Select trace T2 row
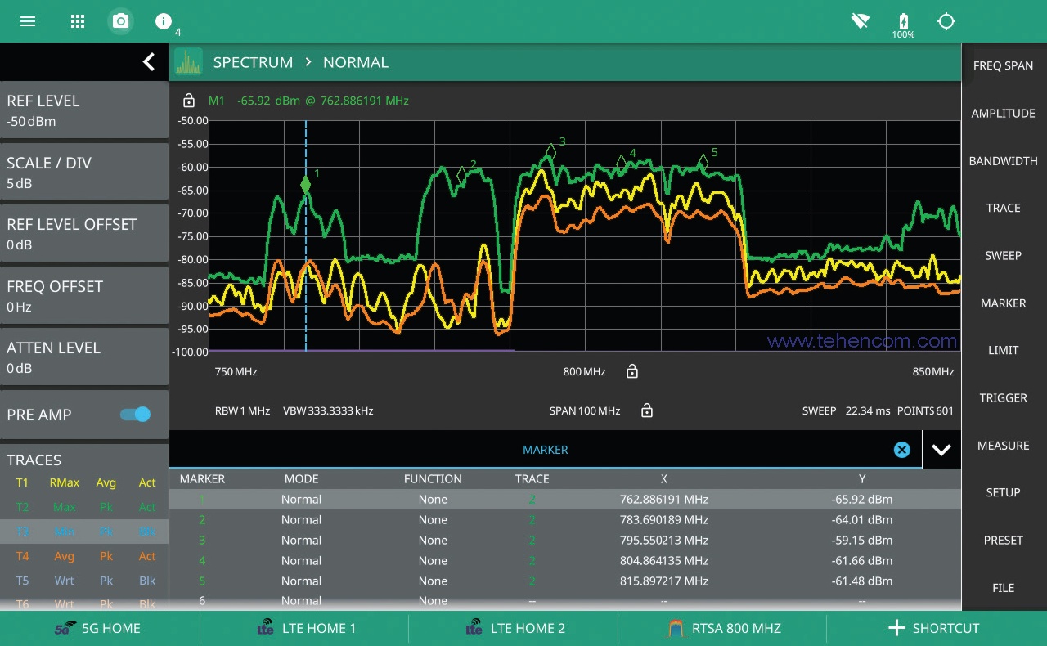The width and height of the screenshot is (1047, 646). tap(84, 507)
